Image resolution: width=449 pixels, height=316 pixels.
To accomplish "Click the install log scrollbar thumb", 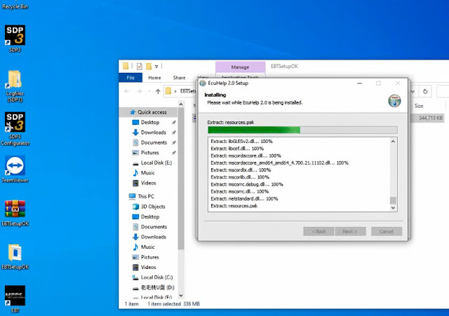I will pyautogui.click(x=393, y=200).
